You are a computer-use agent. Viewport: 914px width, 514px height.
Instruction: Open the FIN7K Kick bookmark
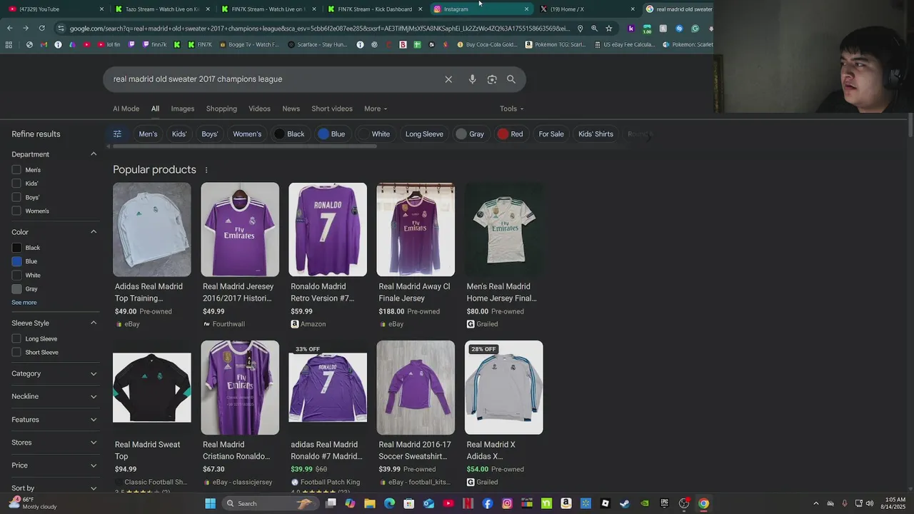199,44
